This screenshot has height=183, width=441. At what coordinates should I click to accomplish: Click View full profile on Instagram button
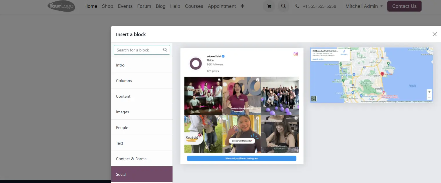point(242,158)
